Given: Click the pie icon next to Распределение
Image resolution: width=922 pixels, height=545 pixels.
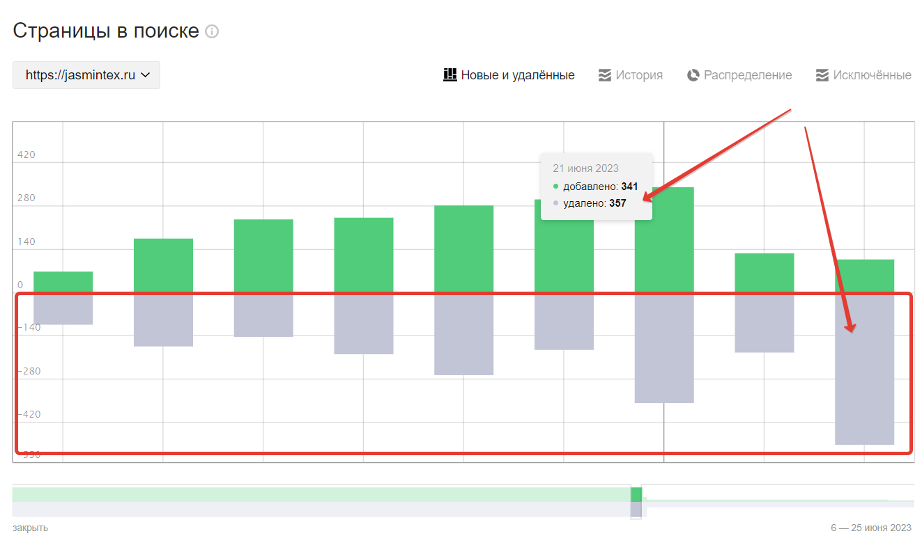Looking at the screenshot, I should click(693, 75).
